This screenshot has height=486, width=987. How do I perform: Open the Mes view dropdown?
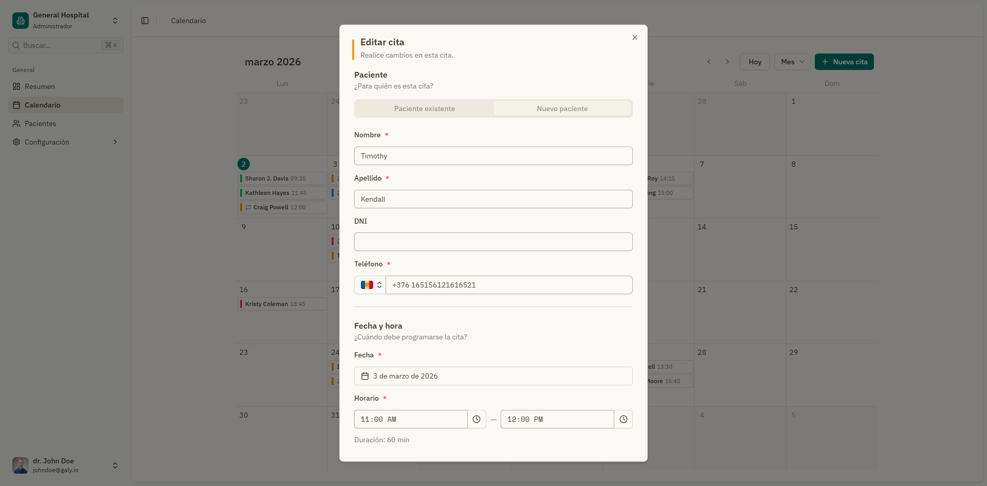pos(792,62)
